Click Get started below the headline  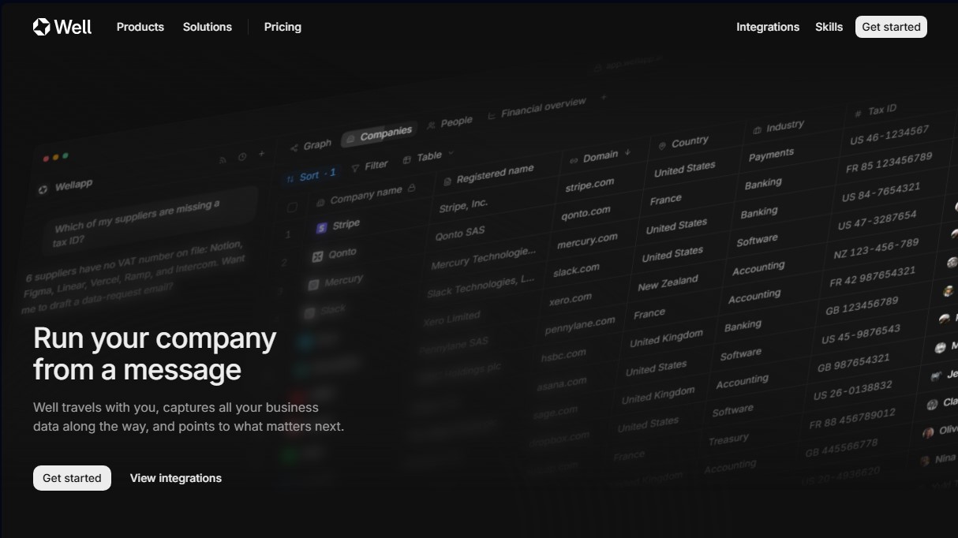coord(72,478)
